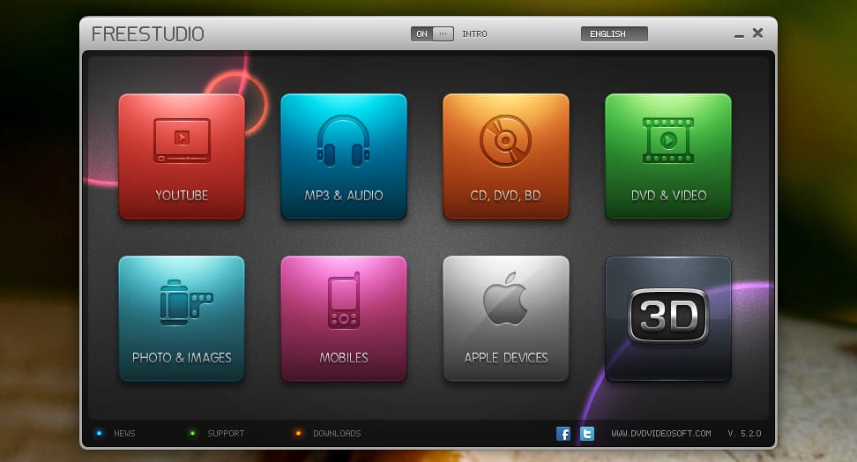The height and width of the screenshot is (462, 857).
Task: Visit the www.dvdvideosoft.com link
Action: tap(661, 434)
